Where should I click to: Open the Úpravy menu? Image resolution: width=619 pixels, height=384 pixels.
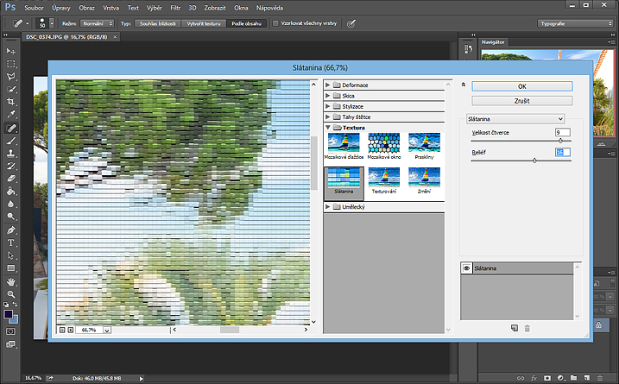pyautogui.click(x=61, y=8)
